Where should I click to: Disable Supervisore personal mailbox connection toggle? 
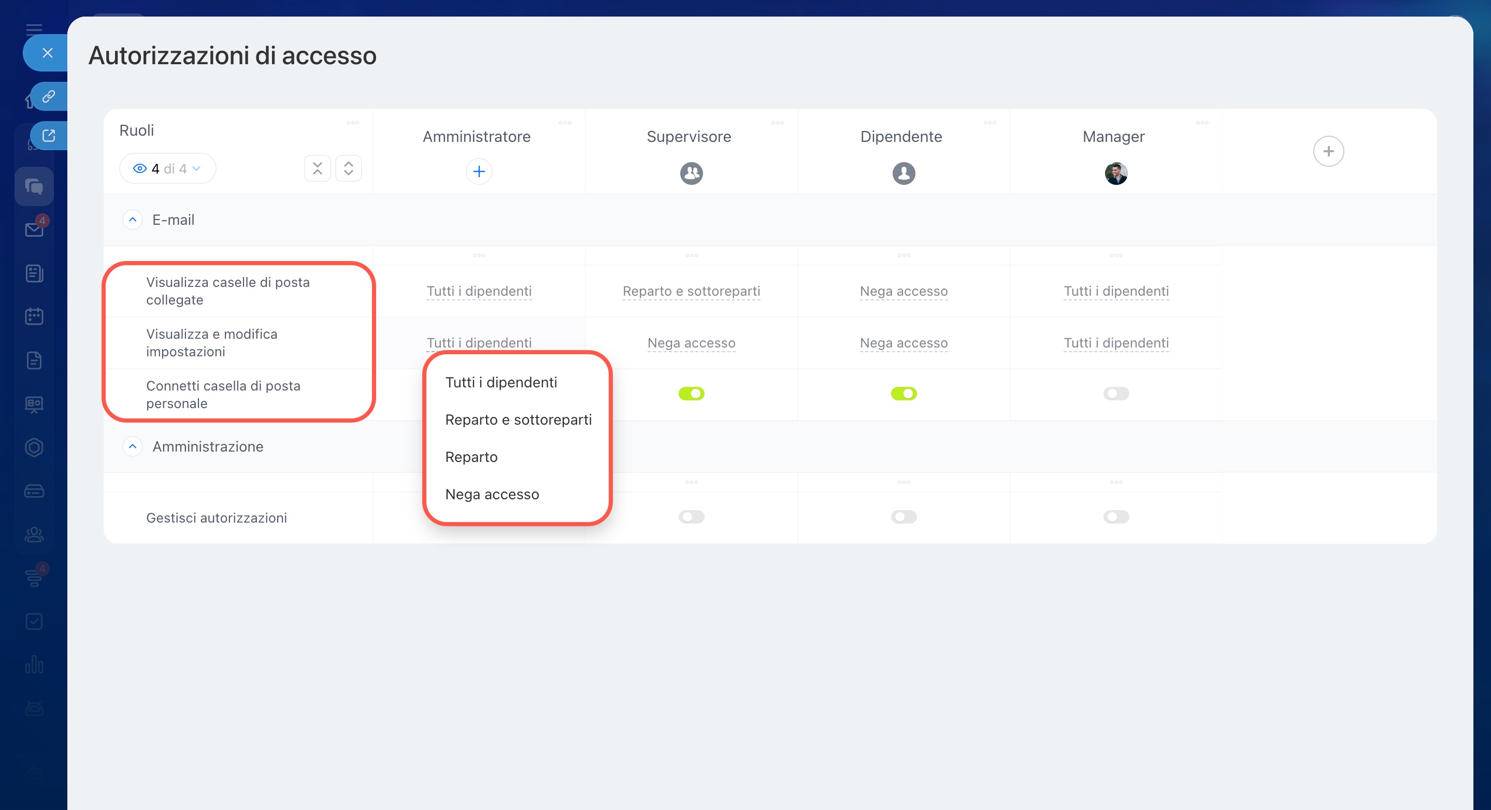click(x=691, y=394)
